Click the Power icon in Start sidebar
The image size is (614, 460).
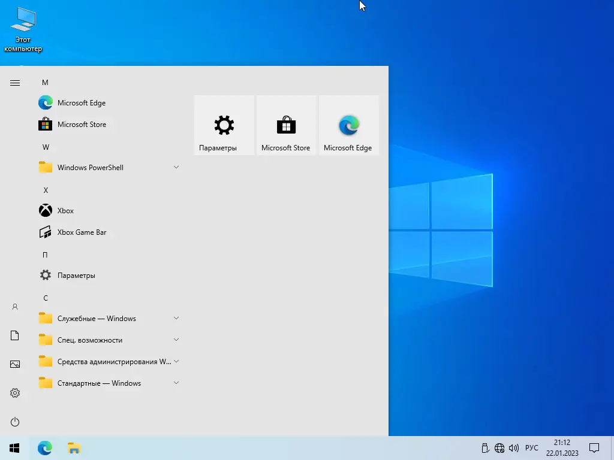pyautogui.click(x=15, y=422)
